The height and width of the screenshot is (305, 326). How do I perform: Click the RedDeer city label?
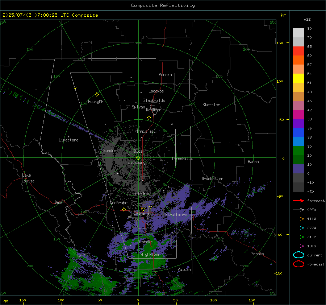click(154, 110)
